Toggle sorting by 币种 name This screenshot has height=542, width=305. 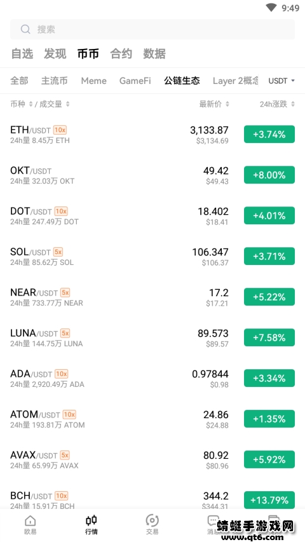click(21, 104)
